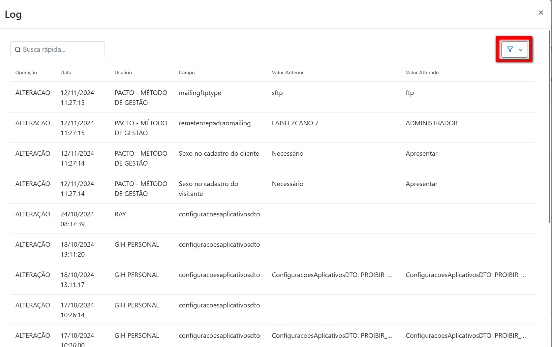Open the filter funnel dropdown button
Image resolution: width=552 pixels, height=347 pixels.
[514, 49]
